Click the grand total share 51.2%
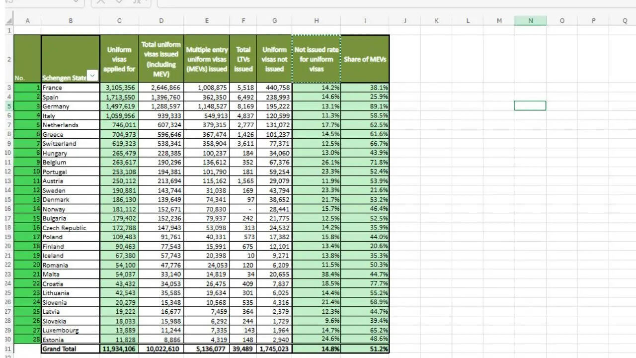This screenshot has height=358, width=636. [x=365, y=349]
